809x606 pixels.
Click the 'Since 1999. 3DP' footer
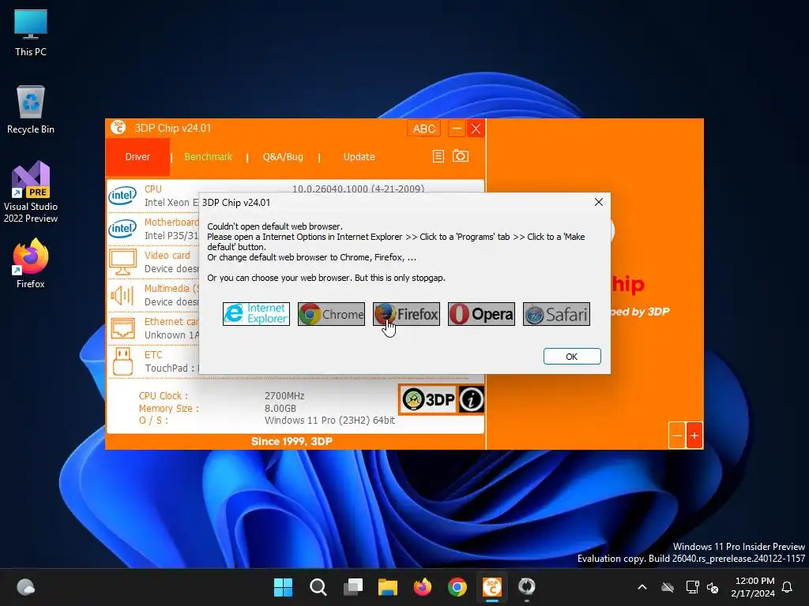[292, 441]
